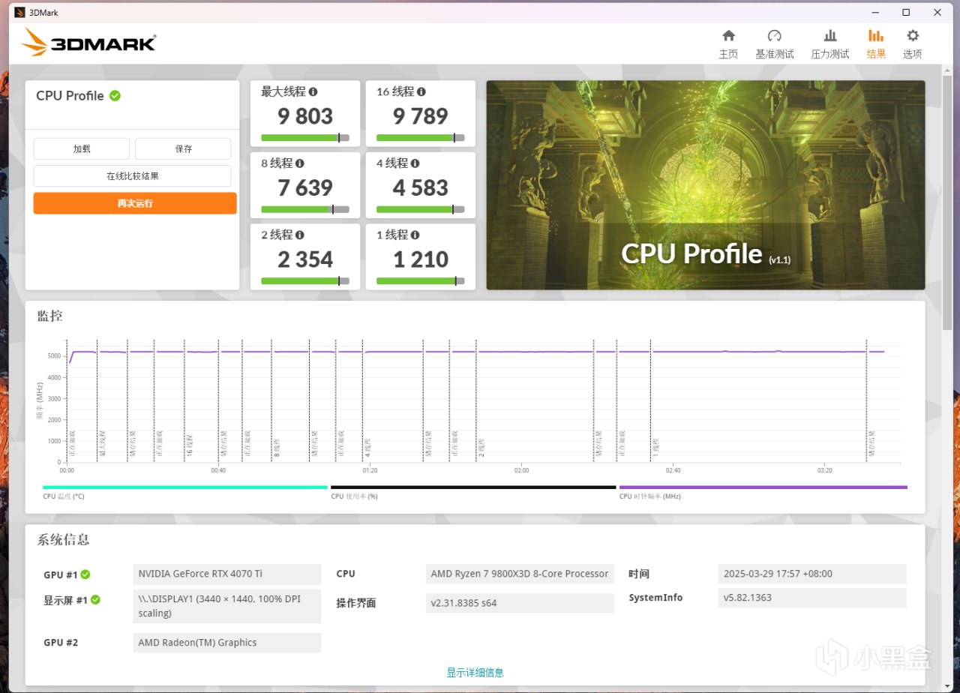Open the 压力测试 stress test tab
960x693 pixels.
pyautogui.click(x=829, y=44)
